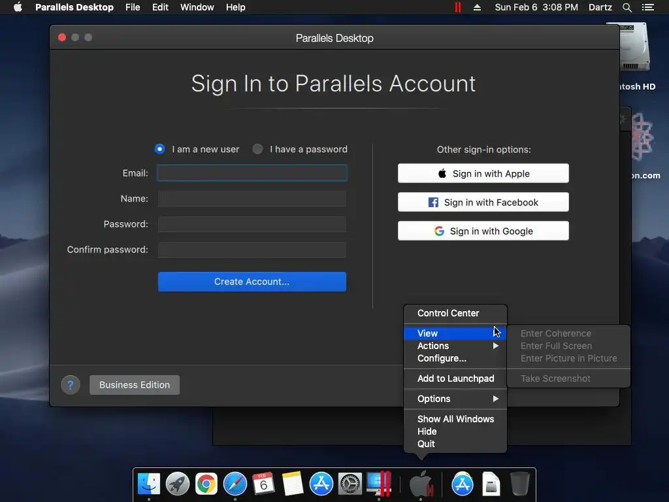Viewport: 669px width, 502px height.
Task: Click Sign in with Facebook
Action: [x=483, y=202]
